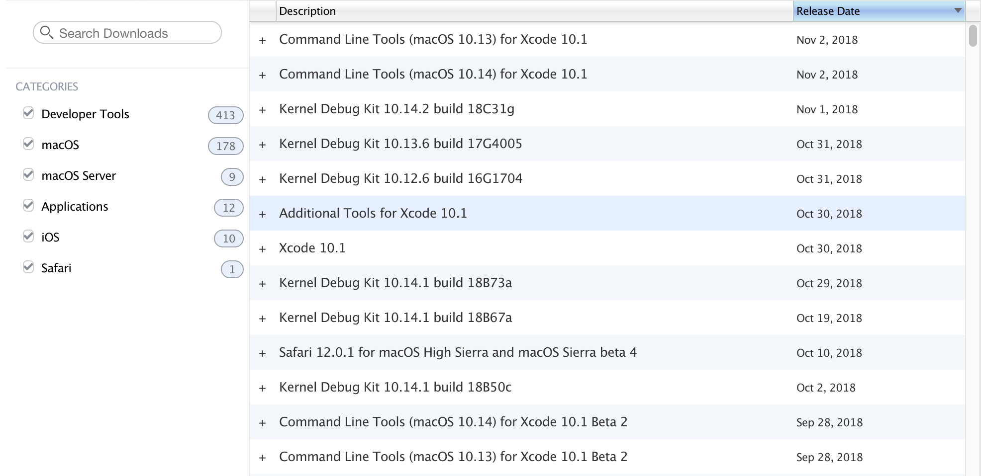Click Kernel Debug Kit 10.14.1 build 18B50c title
This screenshot has width=981, height=476.
pos(395,387)
